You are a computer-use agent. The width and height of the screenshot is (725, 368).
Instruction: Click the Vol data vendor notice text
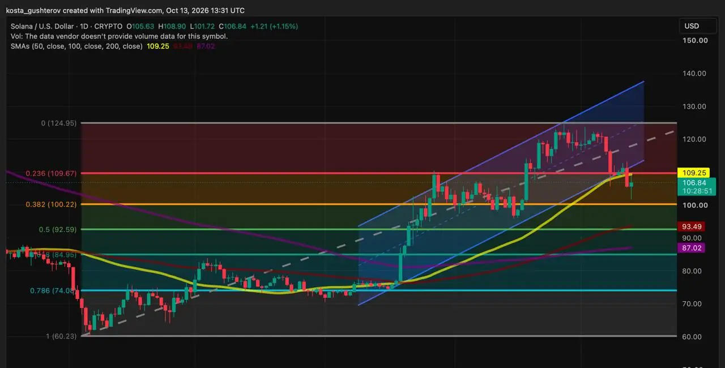(120, 36)
